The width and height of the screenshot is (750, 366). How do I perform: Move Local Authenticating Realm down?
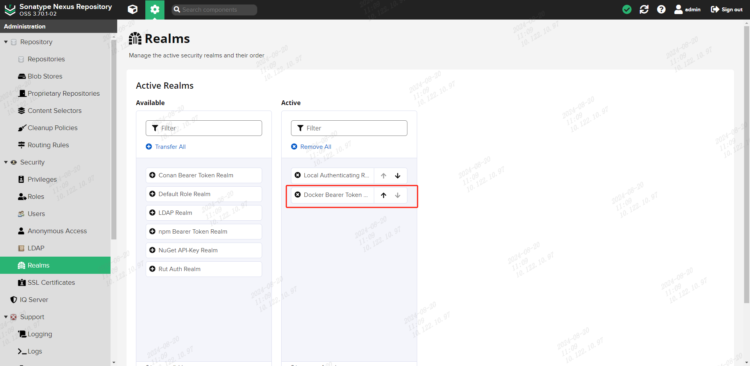pos(398,176)
